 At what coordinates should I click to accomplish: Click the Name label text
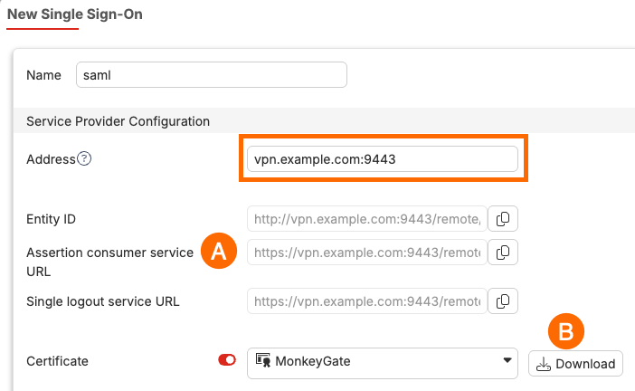pos(43,75)
